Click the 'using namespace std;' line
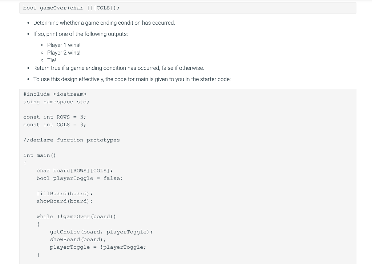Viewport: 372px width, 264px height. coord(56,101)
